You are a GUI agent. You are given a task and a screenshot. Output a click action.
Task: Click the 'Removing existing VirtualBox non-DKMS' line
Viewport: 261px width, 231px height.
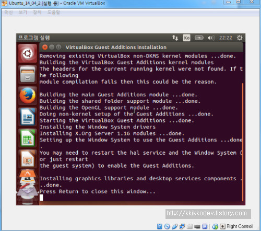click(138, 56)
